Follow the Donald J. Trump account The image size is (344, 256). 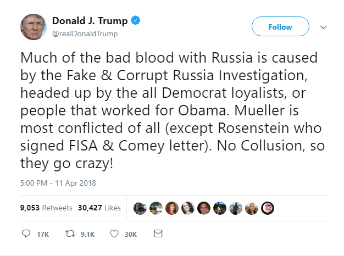pyautogui.click(x=280, y=26)
